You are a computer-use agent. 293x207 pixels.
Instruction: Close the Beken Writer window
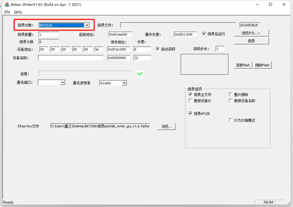284,4
